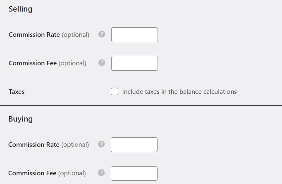This screenshot has height=184, width=282.
Task: Click the 'Taxes' row label
Action: coord(17,92)
